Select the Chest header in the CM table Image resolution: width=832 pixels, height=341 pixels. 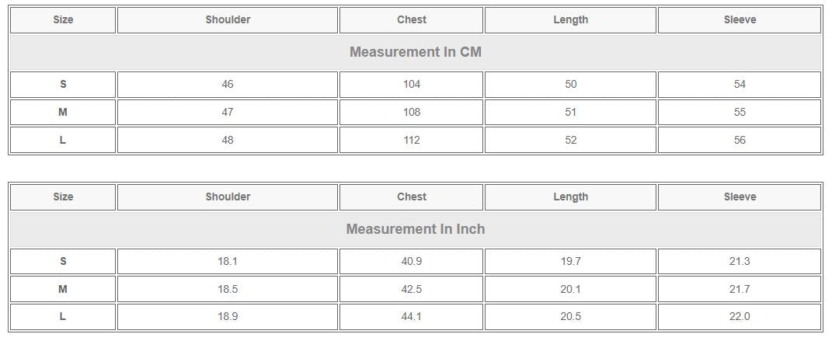pyautogui.click(x=412, y=20)
